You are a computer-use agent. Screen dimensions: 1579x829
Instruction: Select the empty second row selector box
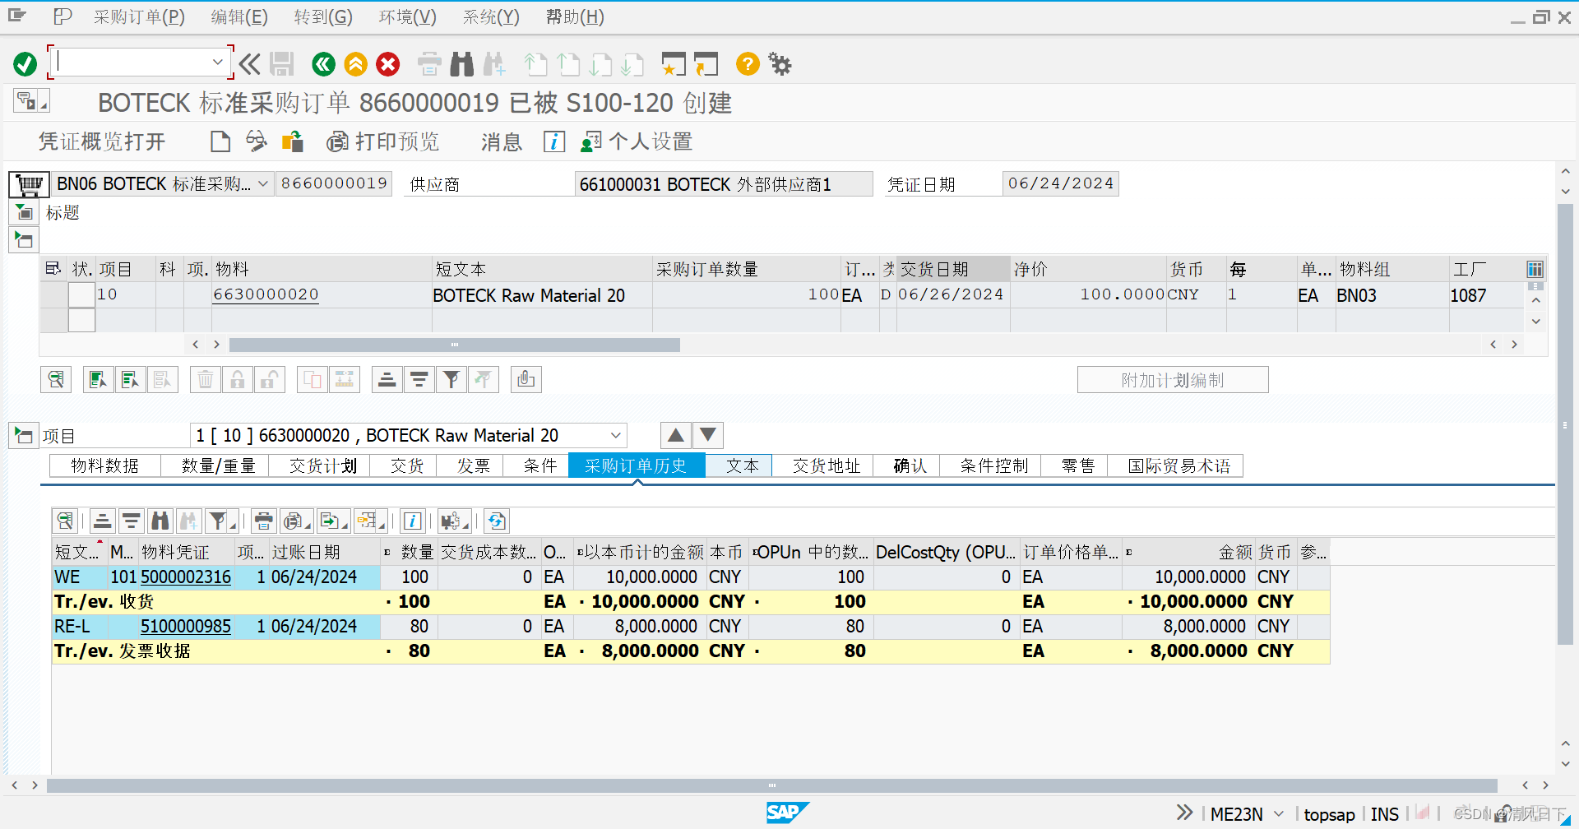81,320
